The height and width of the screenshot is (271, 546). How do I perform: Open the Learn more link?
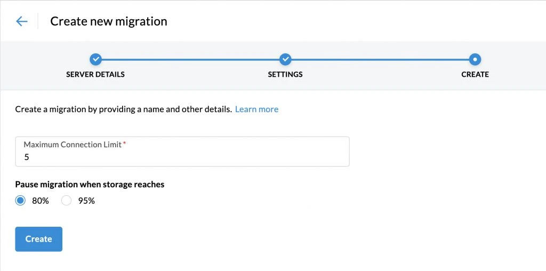[256, 109]
